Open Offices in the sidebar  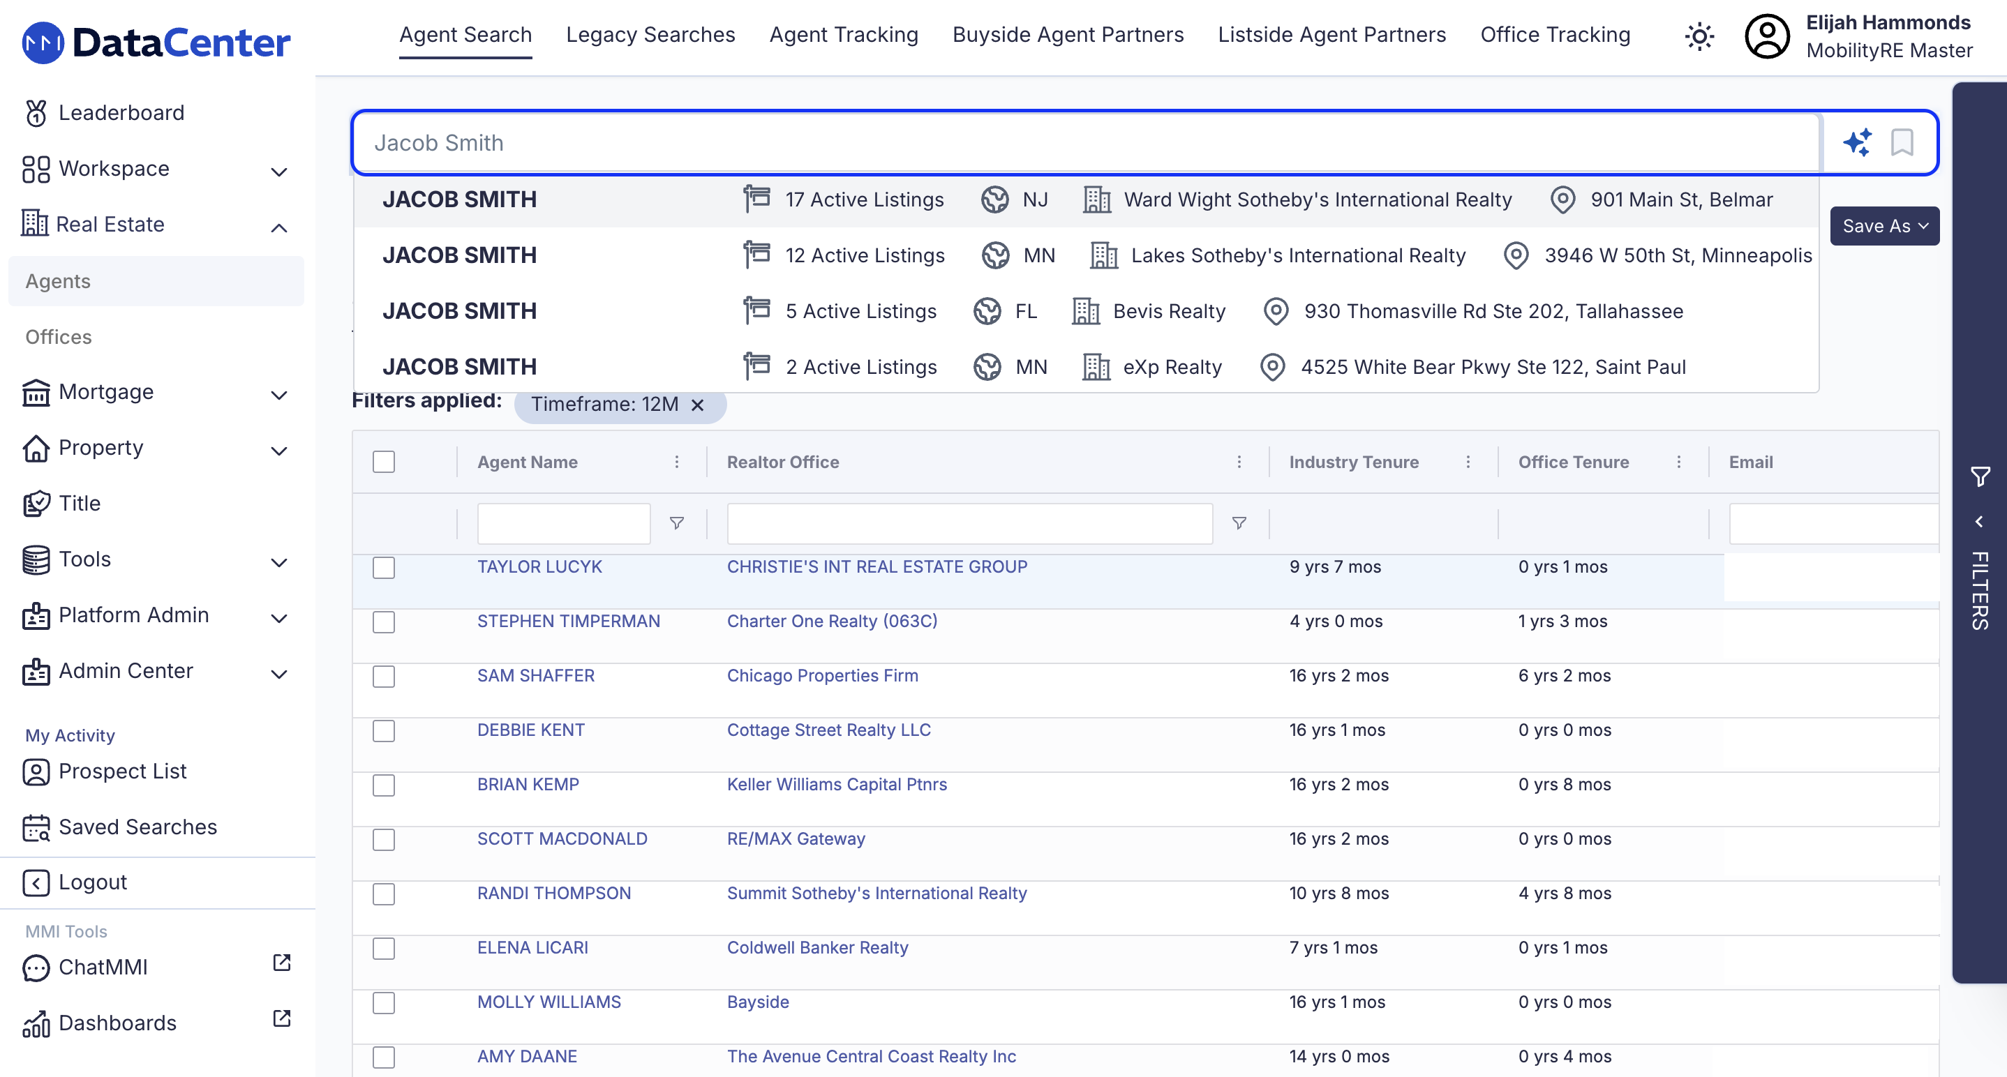coord(59,337)
